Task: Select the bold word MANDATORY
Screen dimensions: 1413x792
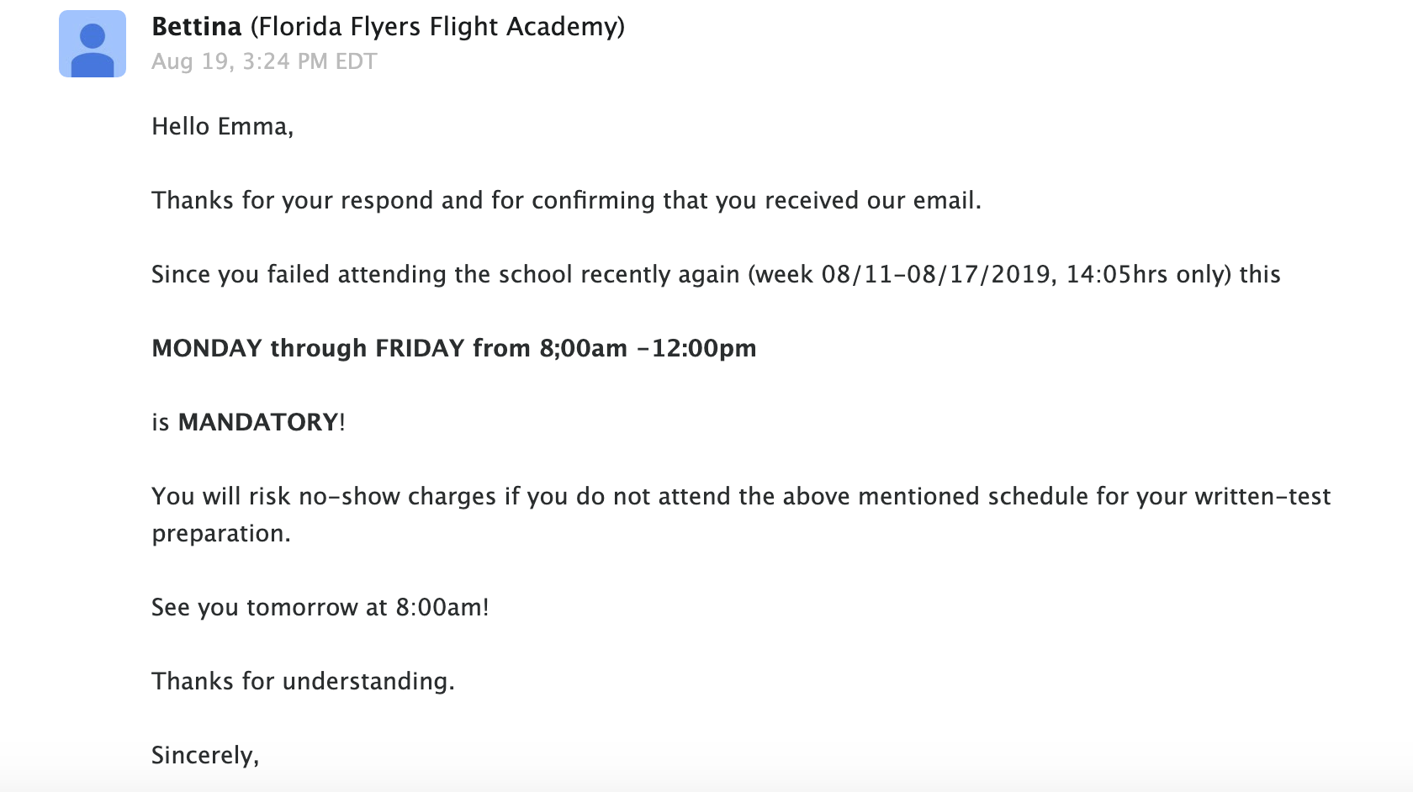Action: [x=258, y=422]
